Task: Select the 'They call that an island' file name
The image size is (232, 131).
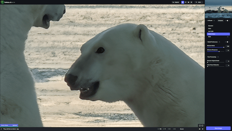Action: [x=11, y=129]
